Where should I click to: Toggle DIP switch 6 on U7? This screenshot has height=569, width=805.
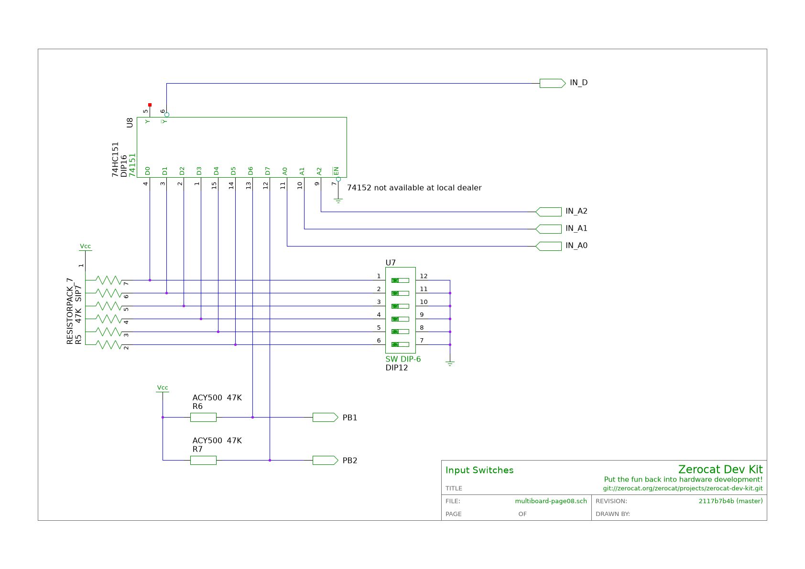(400, 344)
